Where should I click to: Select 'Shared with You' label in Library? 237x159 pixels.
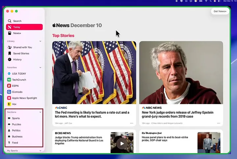pos(22,47)
